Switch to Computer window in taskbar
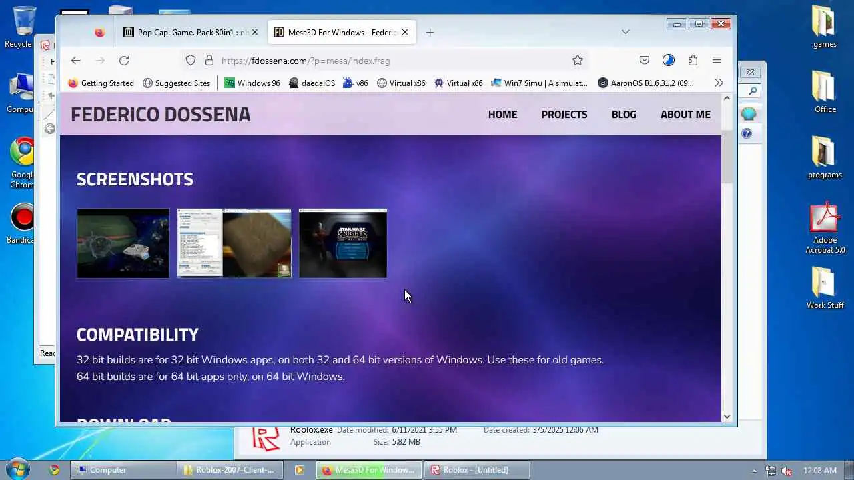 [x=123, y=470]
